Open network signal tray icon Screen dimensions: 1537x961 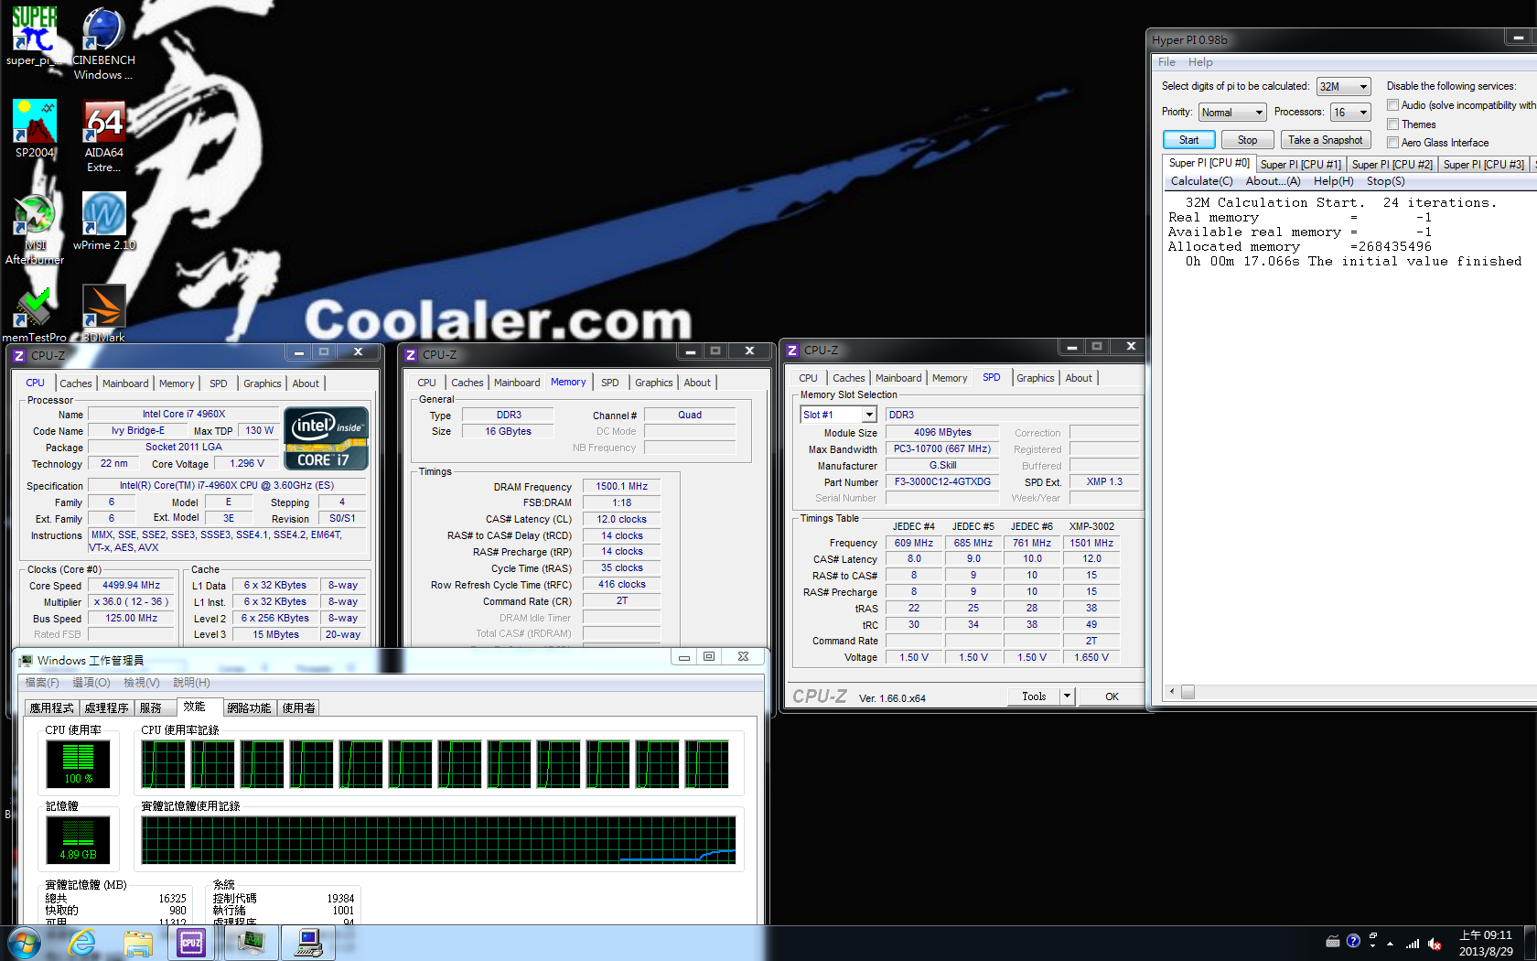[1413, 943]
